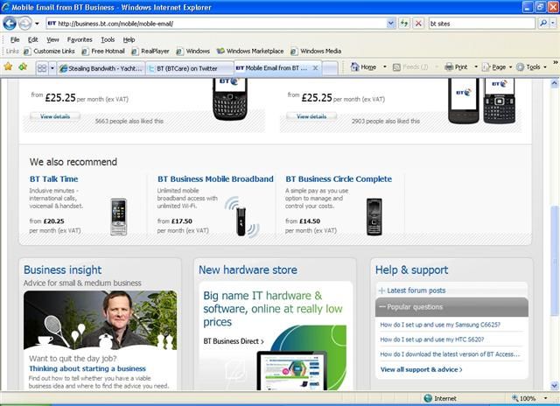This screenshot has height=406, width=560.
Task: Show Quick Tabs thumbnail view
Action: coord(42,68)
